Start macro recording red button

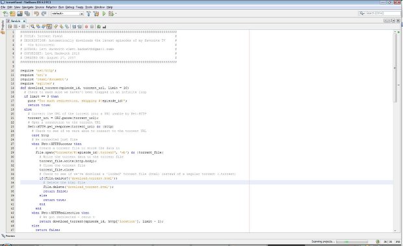point(86,27)
